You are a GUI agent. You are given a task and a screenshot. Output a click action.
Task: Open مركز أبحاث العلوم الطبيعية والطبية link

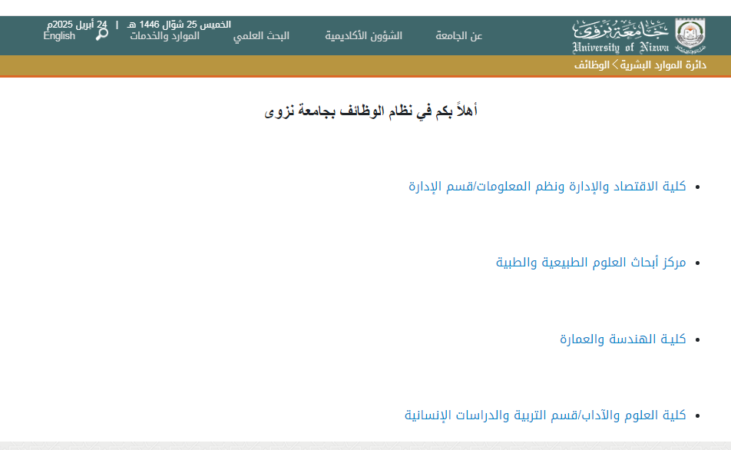(590, 263)
